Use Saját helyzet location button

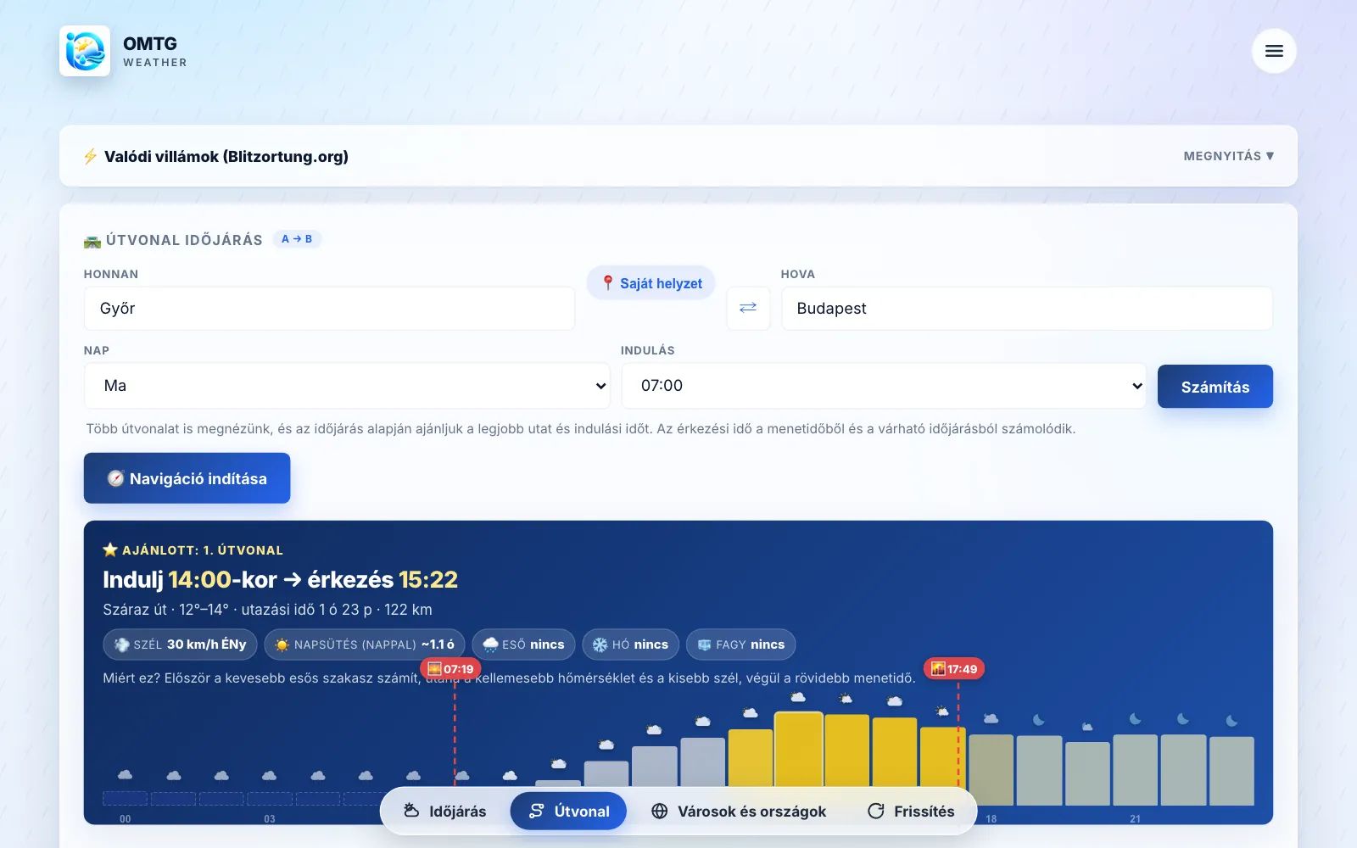point(651,283)
